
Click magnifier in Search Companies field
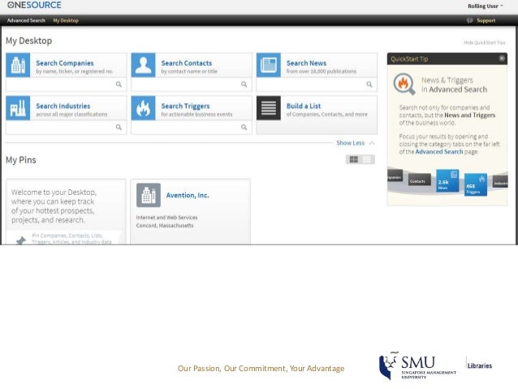tap(119, 84)
